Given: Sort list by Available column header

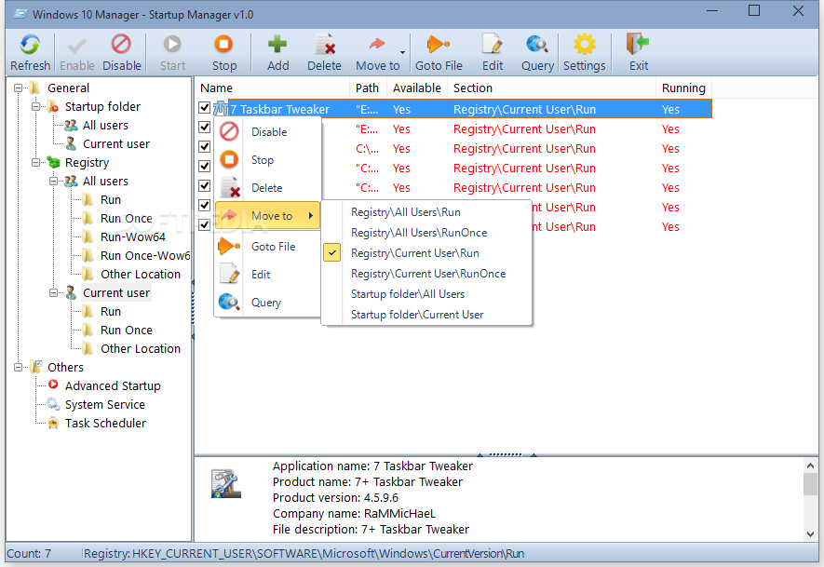Looking at the screenshot, I should click(x=417, y=88).
